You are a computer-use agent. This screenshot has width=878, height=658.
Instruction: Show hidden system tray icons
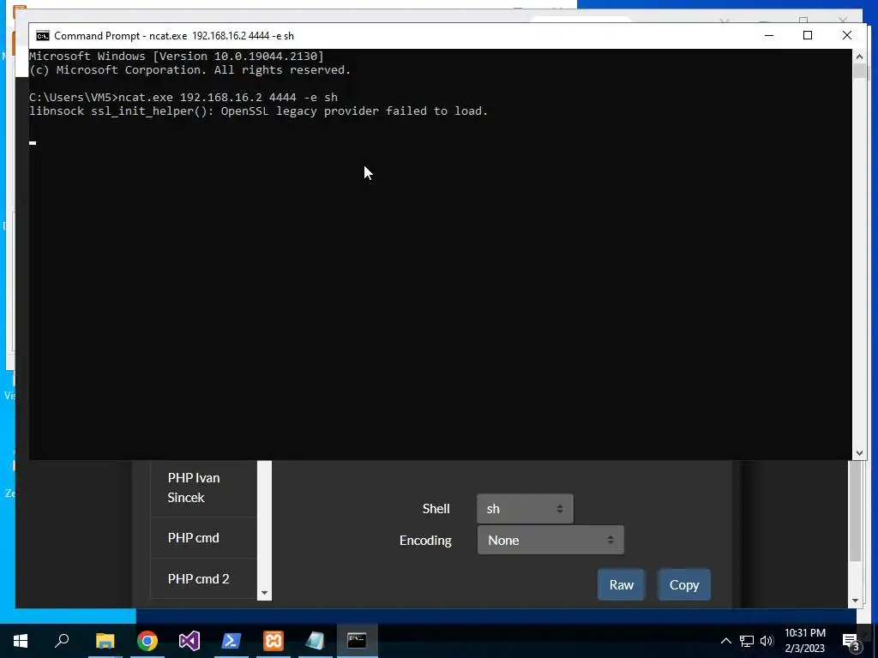click(x=725, y=641)
